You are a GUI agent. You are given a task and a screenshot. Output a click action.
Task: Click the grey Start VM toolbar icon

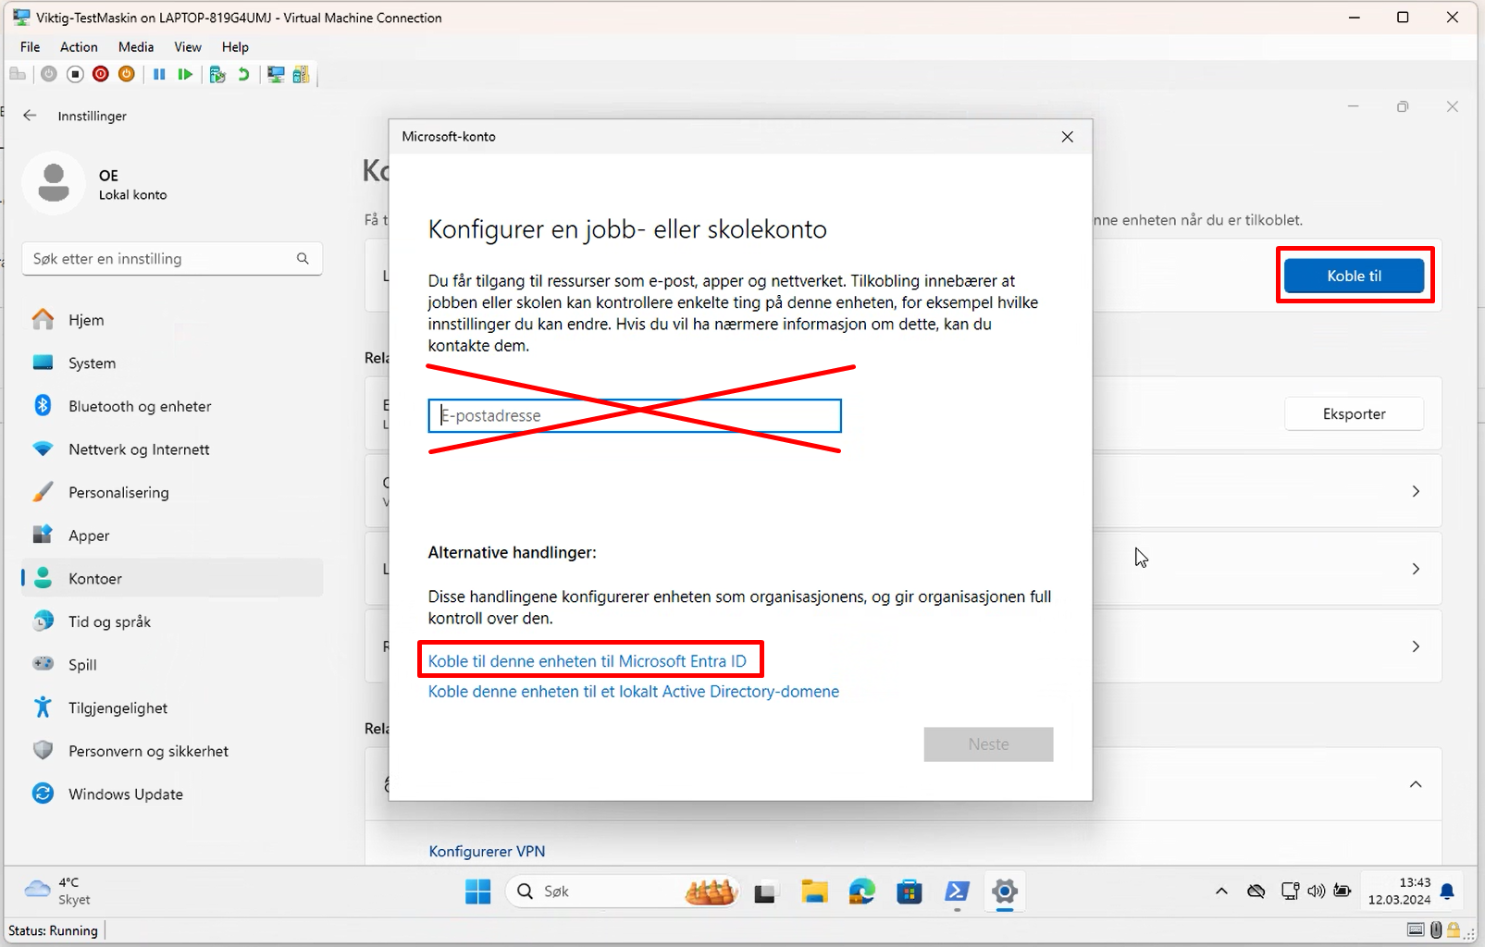[x=49, y=75]
